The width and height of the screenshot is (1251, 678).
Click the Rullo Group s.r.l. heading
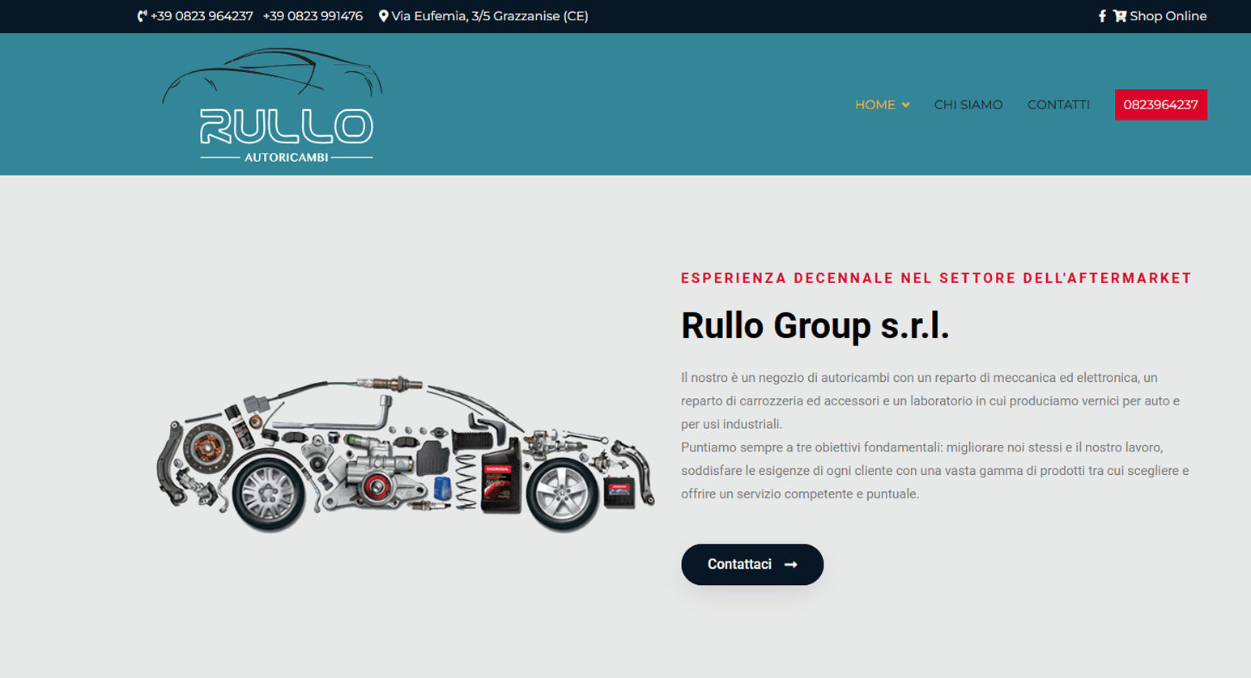[x=815, y=326]
